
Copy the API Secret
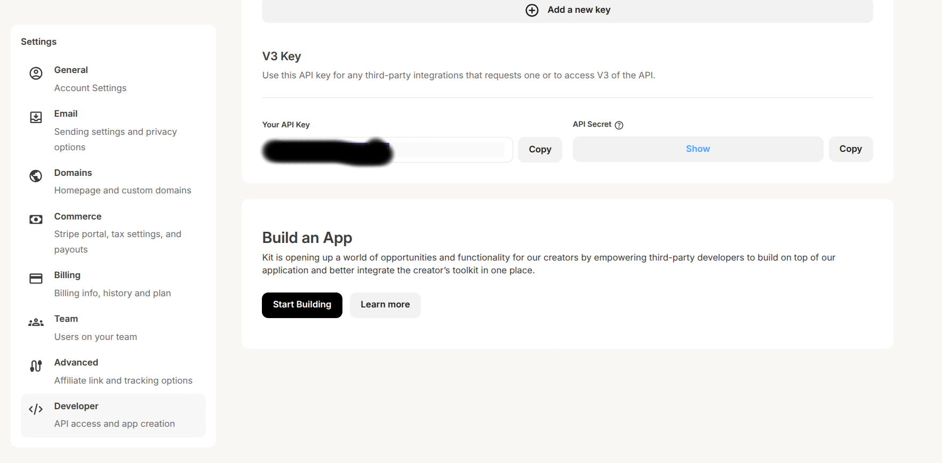(851, 149)
